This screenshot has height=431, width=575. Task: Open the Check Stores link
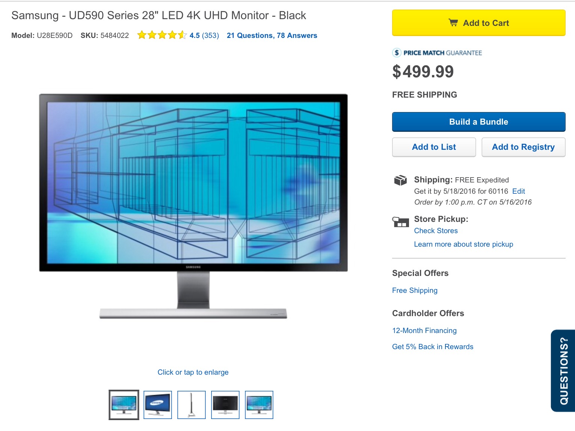436,231
